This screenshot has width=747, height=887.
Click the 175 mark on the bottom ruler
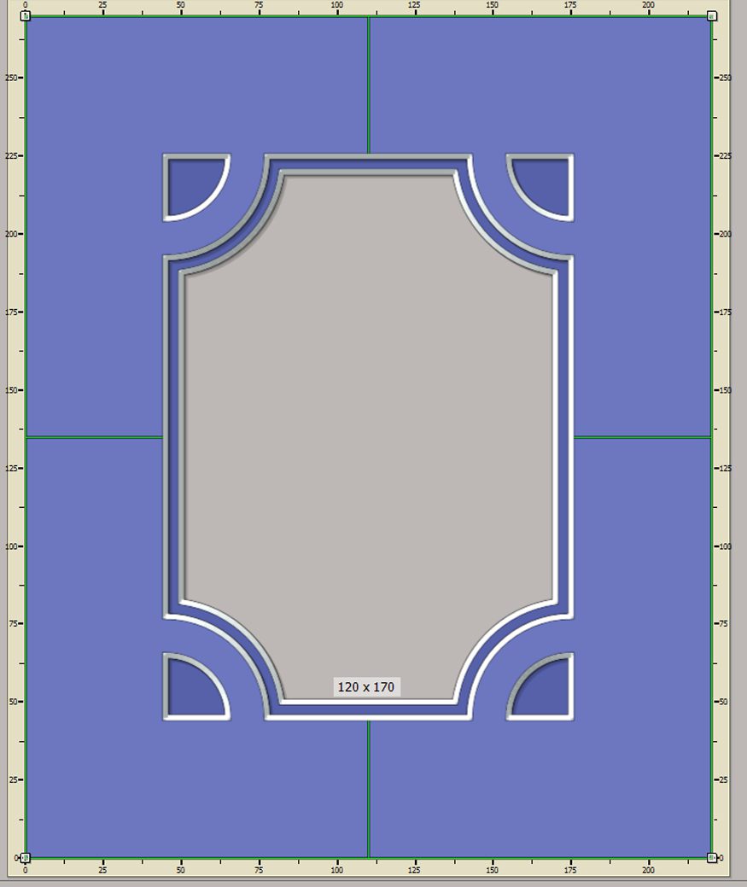tap(570, 870)
